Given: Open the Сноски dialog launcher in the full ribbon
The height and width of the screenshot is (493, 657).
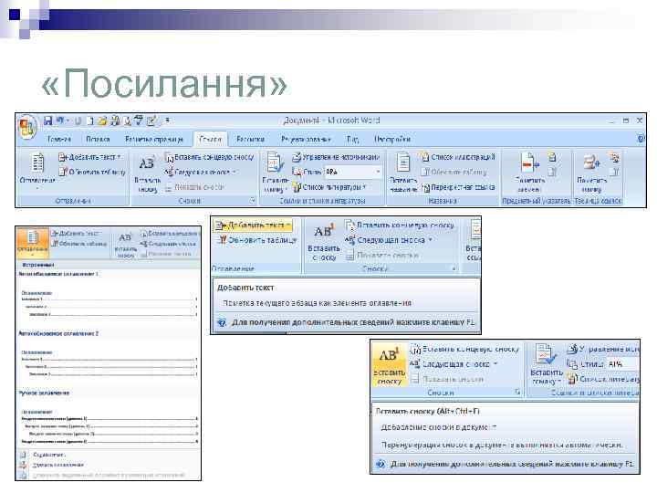Looking at the screenshot, I should pyautogui.click(x=253, y=201).
